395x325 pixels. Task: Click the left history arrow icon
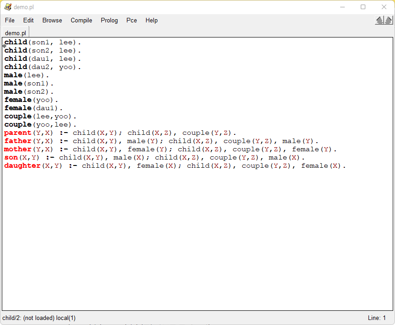pos(379,20)
